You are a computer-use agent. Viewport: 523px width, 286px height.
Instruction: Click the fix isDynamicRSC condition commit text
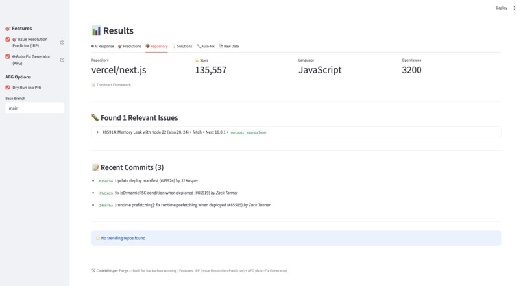[x=162, y=193]
